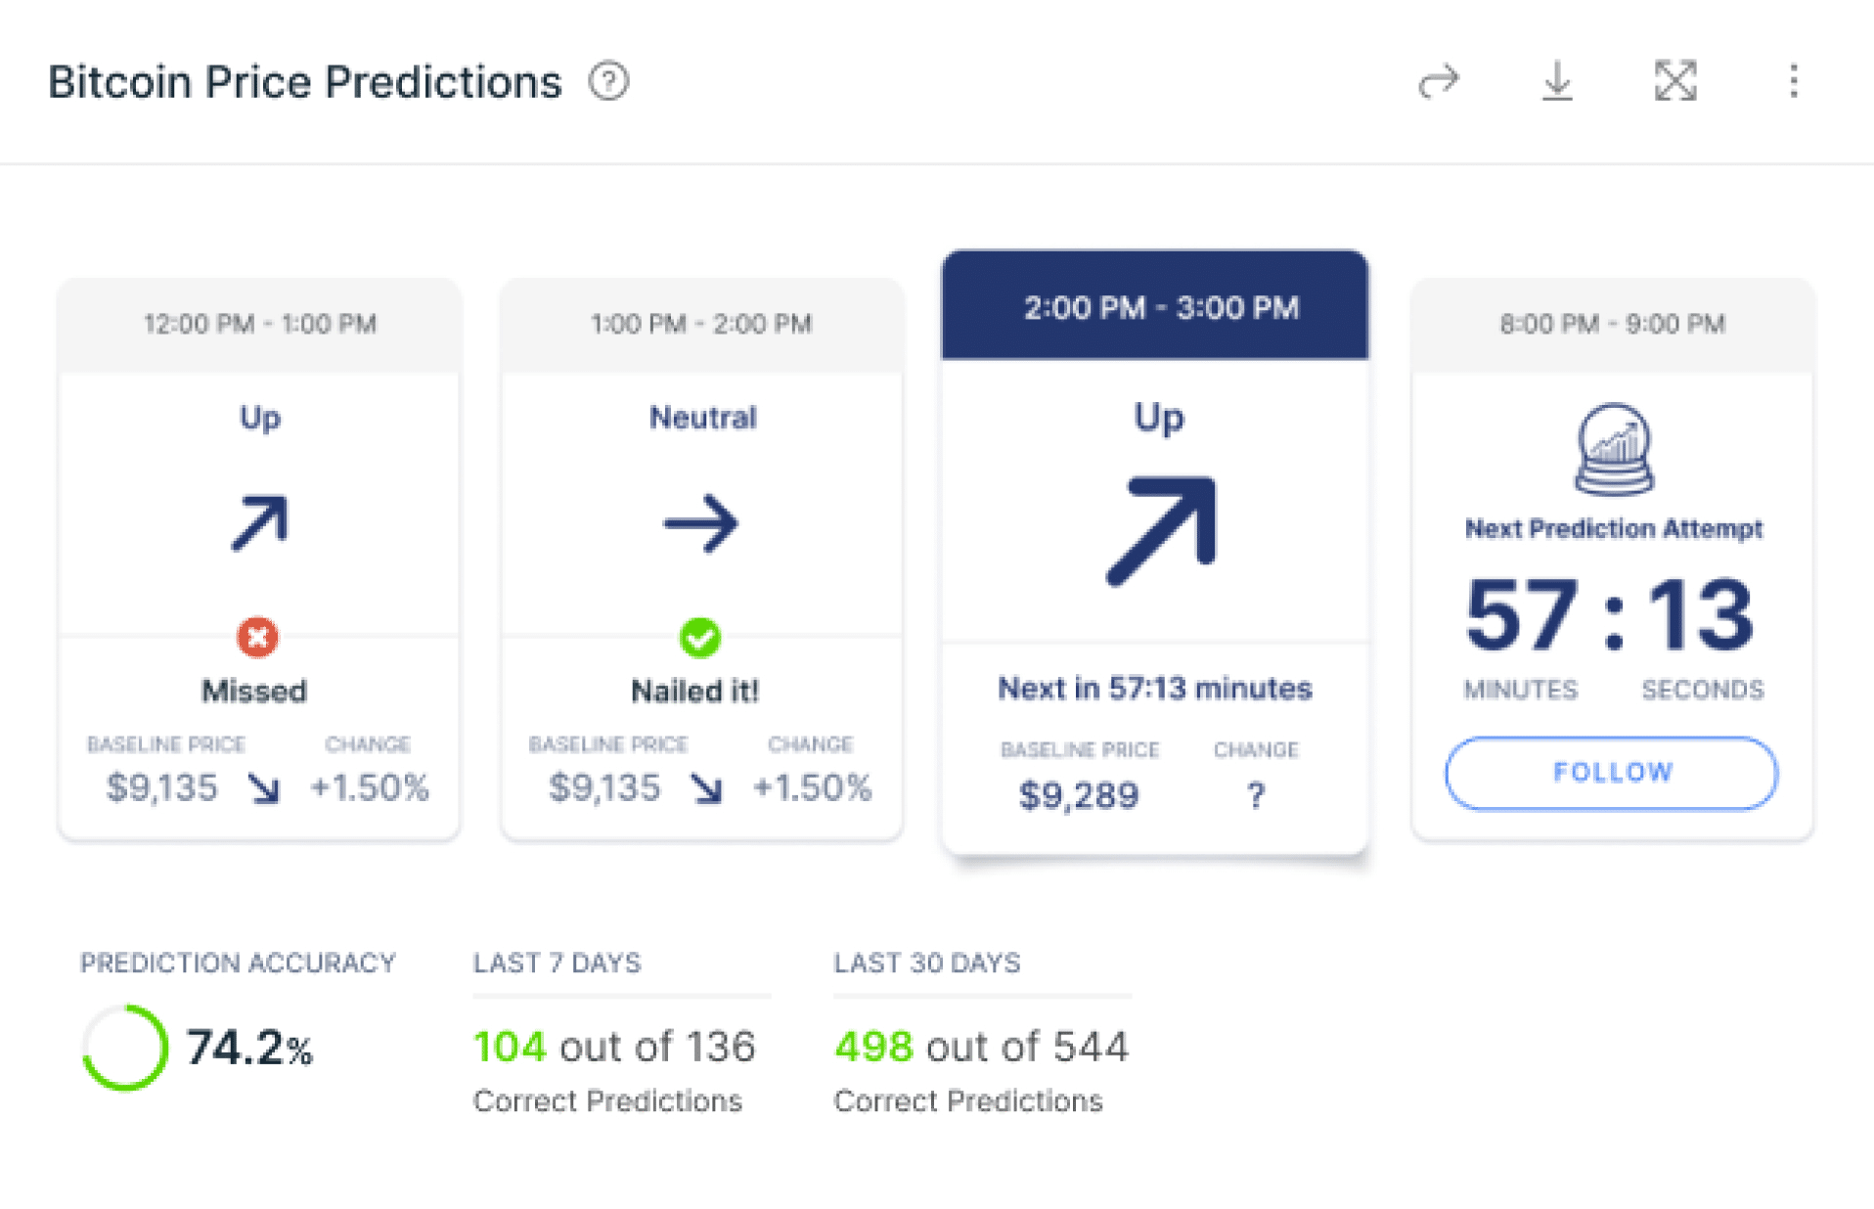Click the green Nailed it checkmark

click(700, 638)
